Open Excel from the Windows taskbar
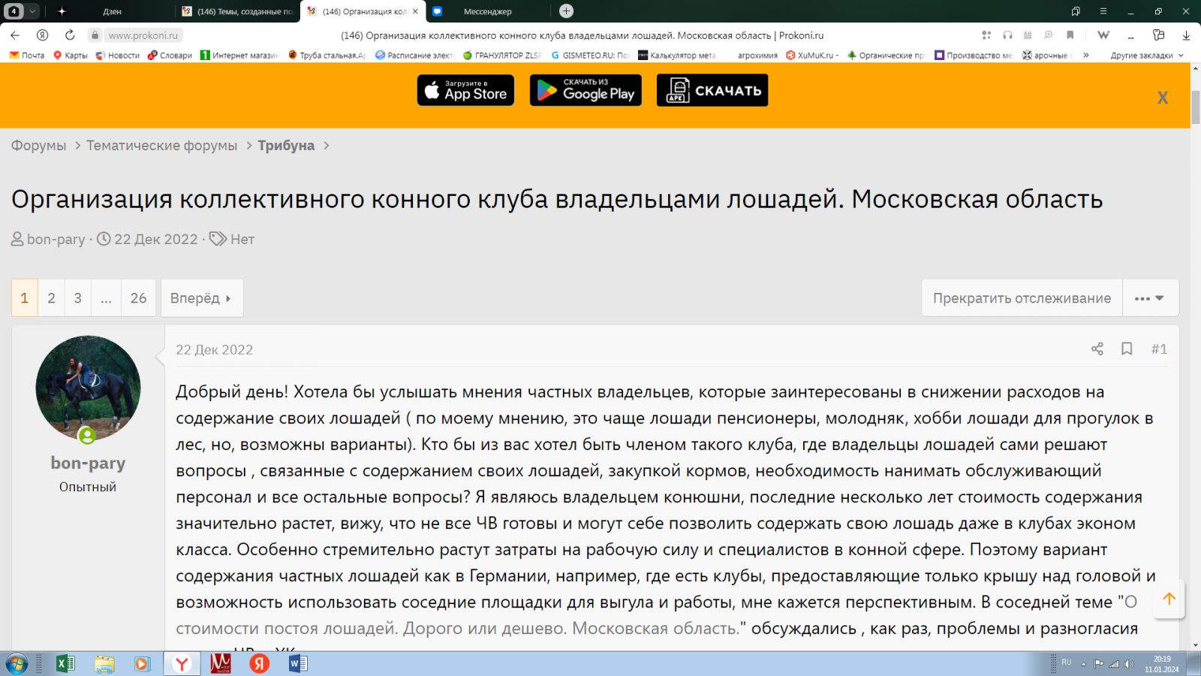This screenshot has width=1201, height=676. point(65,663)
